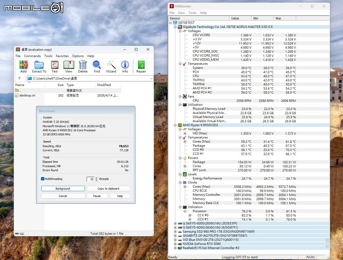Expand the VID (Max) node
The image size is (343, 260).
point(185,133)
